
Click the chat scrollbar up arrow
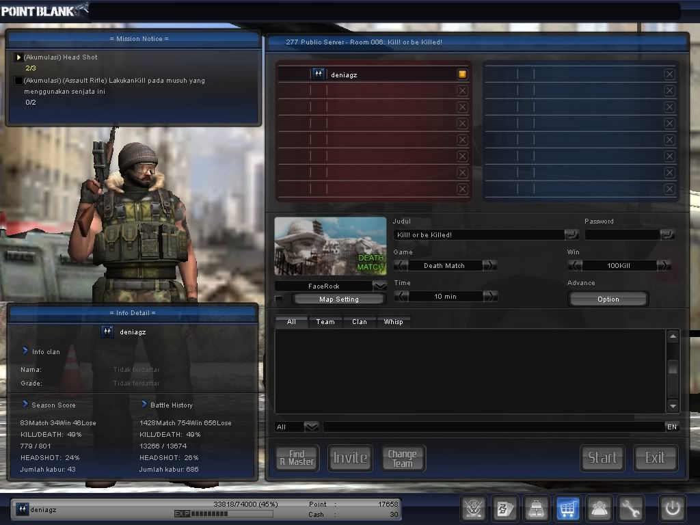(x=673, y=336)
